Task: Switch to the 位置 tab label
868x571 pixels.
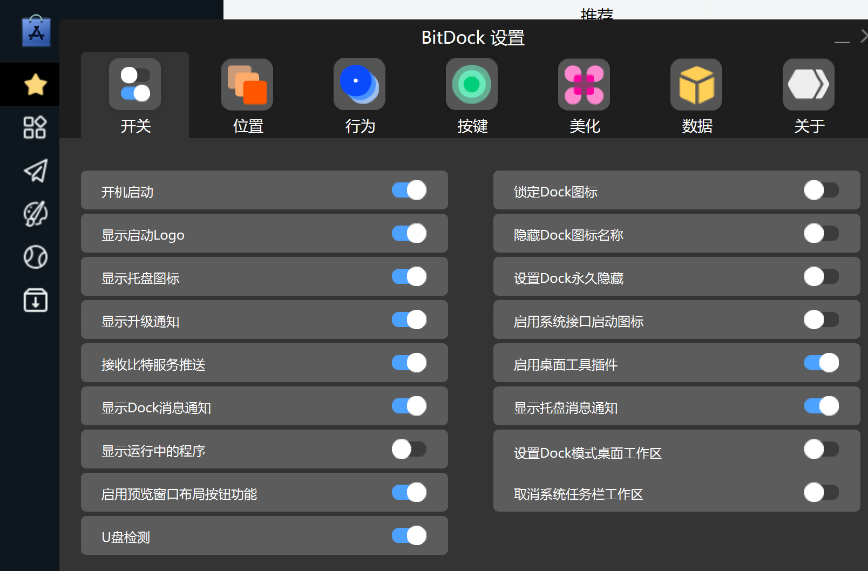Action: pos(248,126)
